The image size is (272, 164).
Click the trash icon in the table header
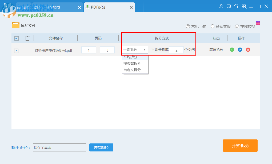click(x=27, y=38)
